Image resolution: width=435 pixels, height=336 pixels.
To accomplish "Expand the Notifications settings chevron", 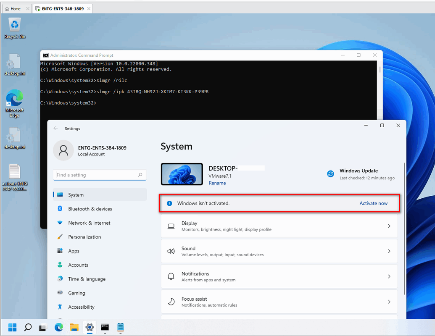I will (x=389, y=276).
